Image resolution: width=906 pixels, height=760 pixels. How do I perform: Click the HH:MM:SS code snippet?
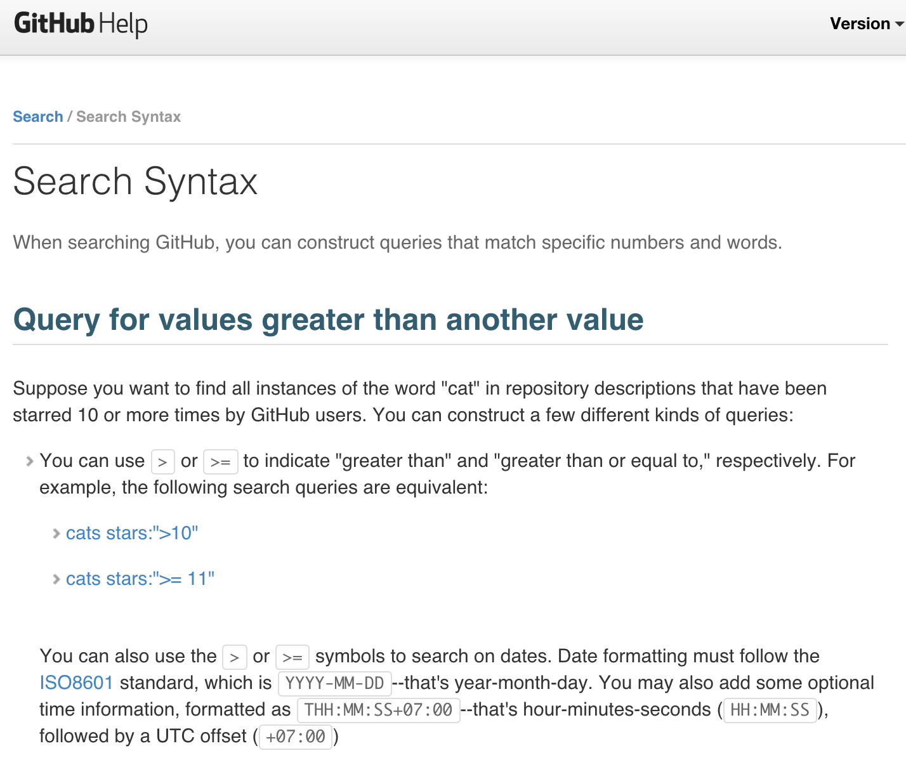(x=770, y=710)
